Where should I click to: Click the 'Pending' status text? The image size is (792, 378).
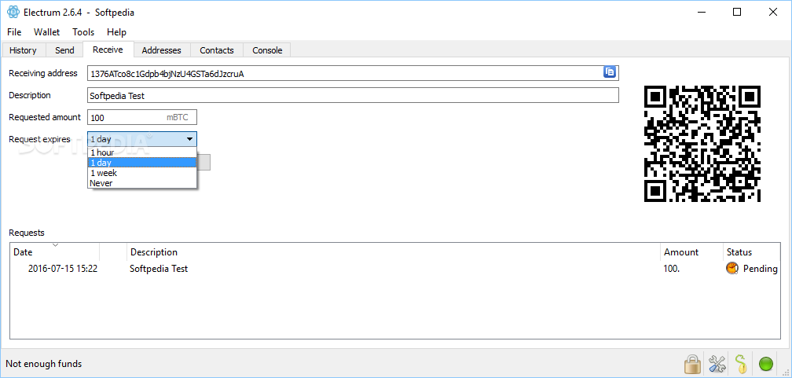click(x=761, y=268)
